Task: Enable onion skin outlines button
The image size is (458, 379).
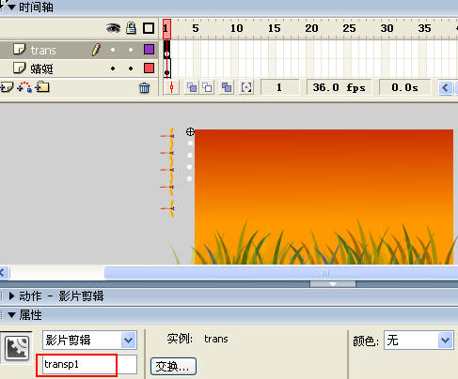Action: pyautogui.click(x=207, y=87)
